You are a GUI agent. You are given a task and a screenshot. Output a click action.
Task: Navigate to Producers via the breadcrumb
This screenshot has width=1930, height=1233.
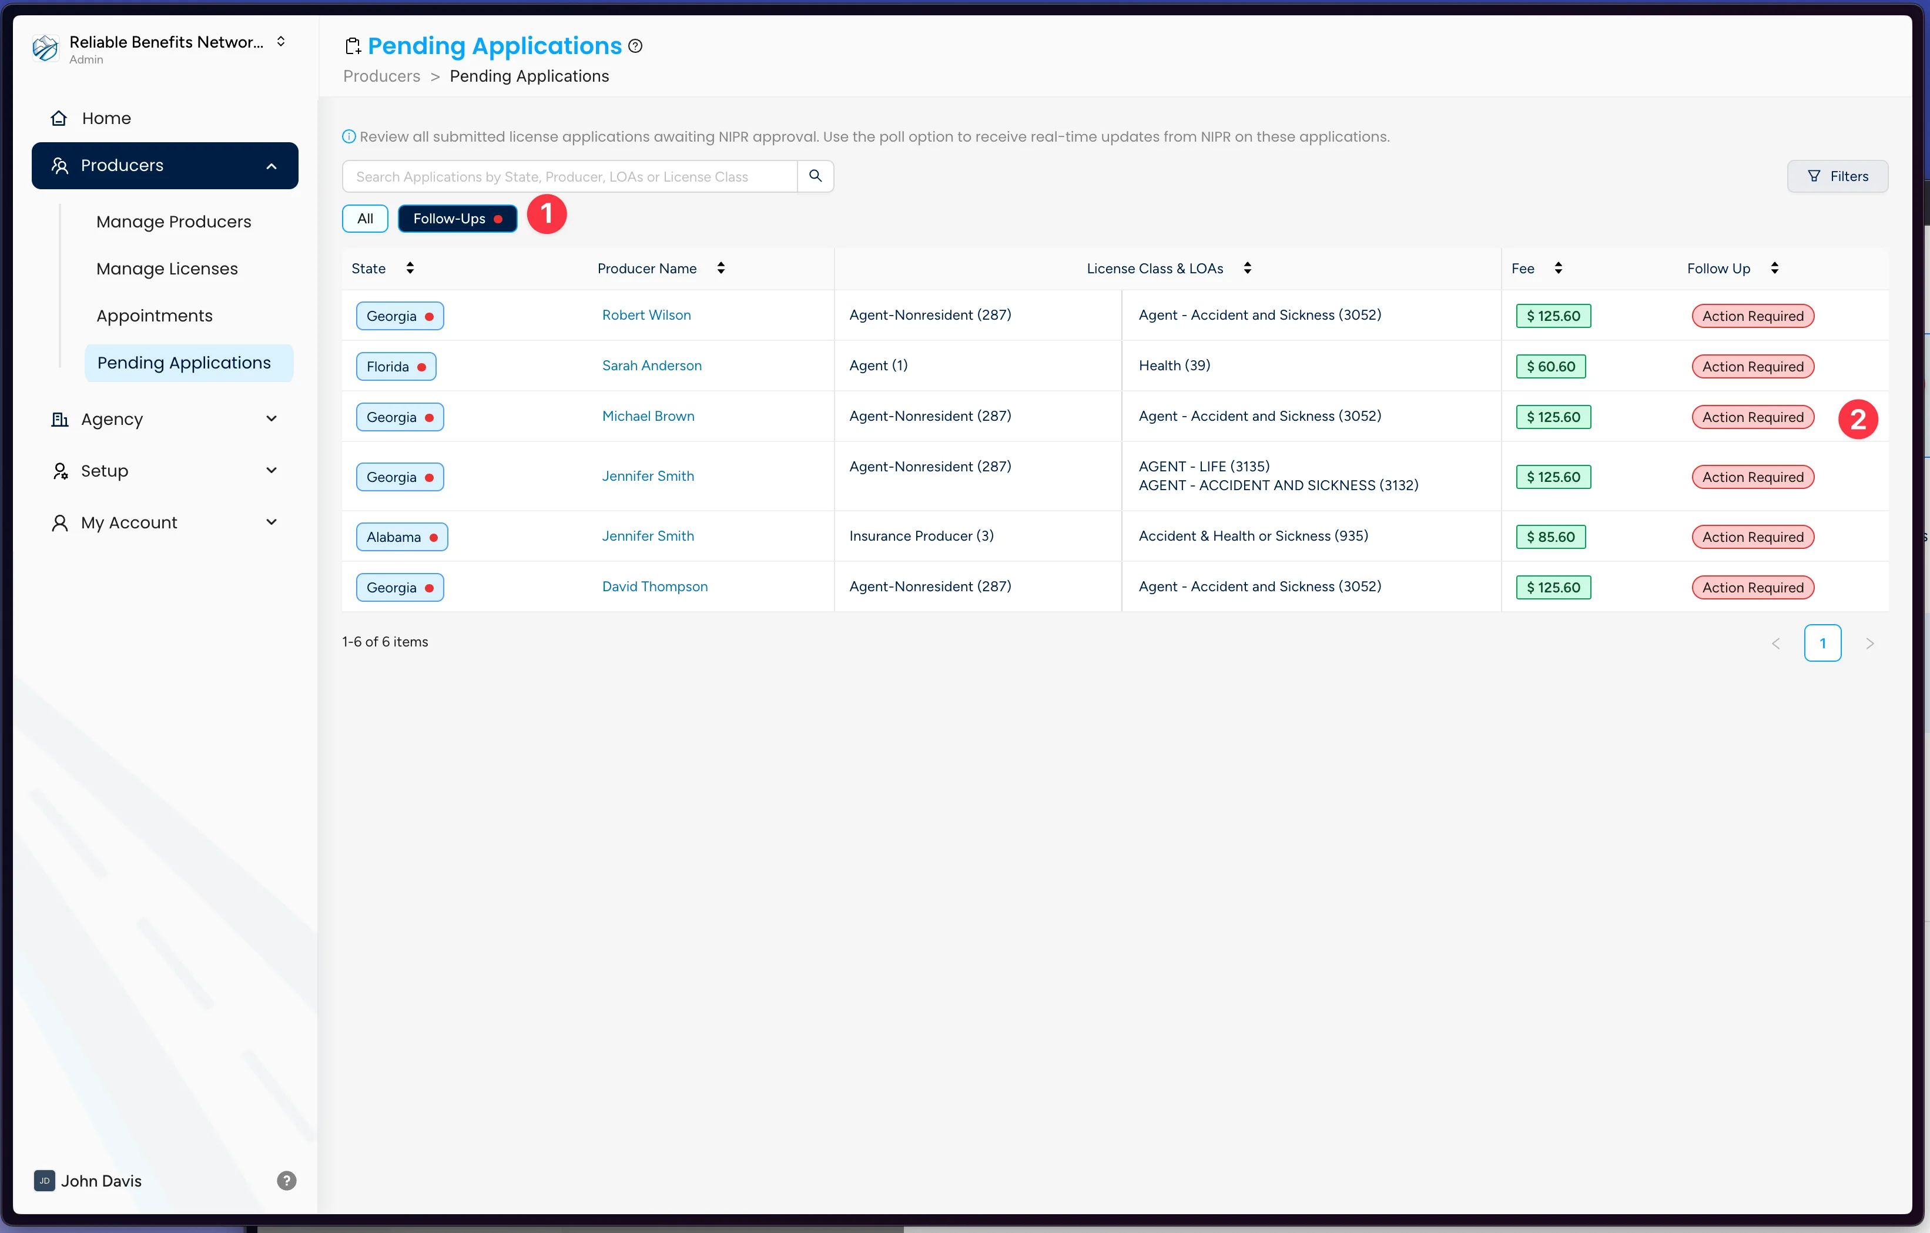coord(381,76)
